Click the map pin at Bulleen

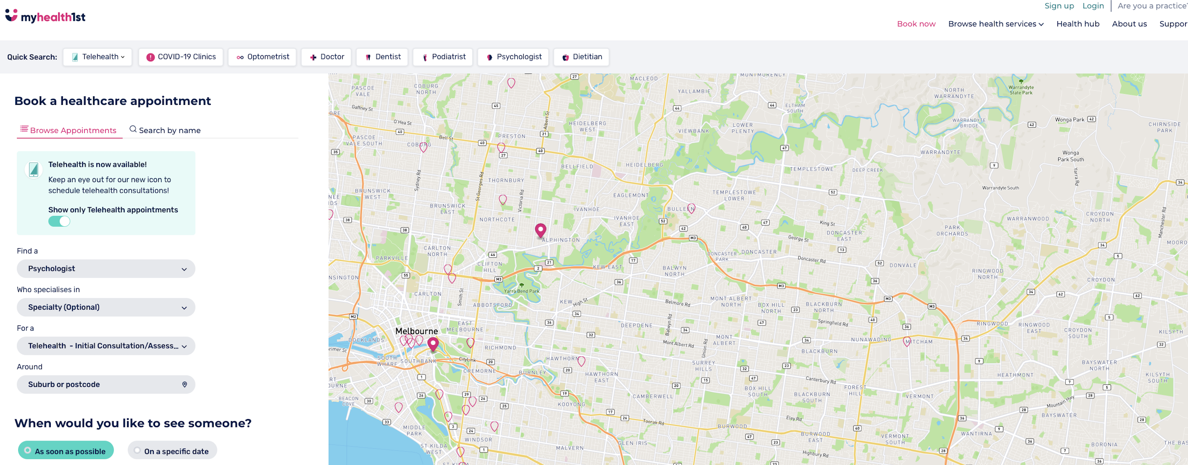tap(691, 208)
